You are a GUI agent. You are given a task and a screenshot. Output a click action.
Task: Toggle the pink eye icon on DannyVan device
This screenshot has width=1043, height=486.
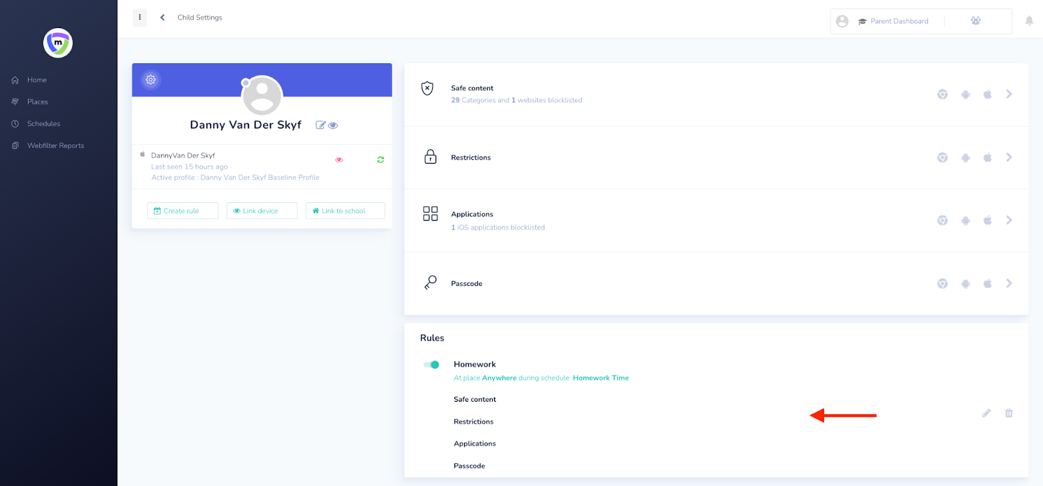339,160
